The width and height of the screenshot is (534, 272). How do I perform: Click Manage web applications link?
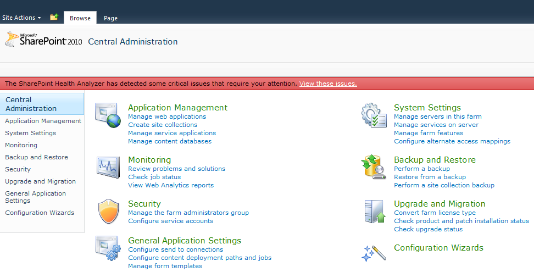point(167,116)
